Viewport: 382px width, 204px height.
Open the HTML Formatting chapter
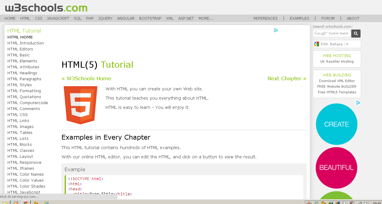click(x=24, y=91)
